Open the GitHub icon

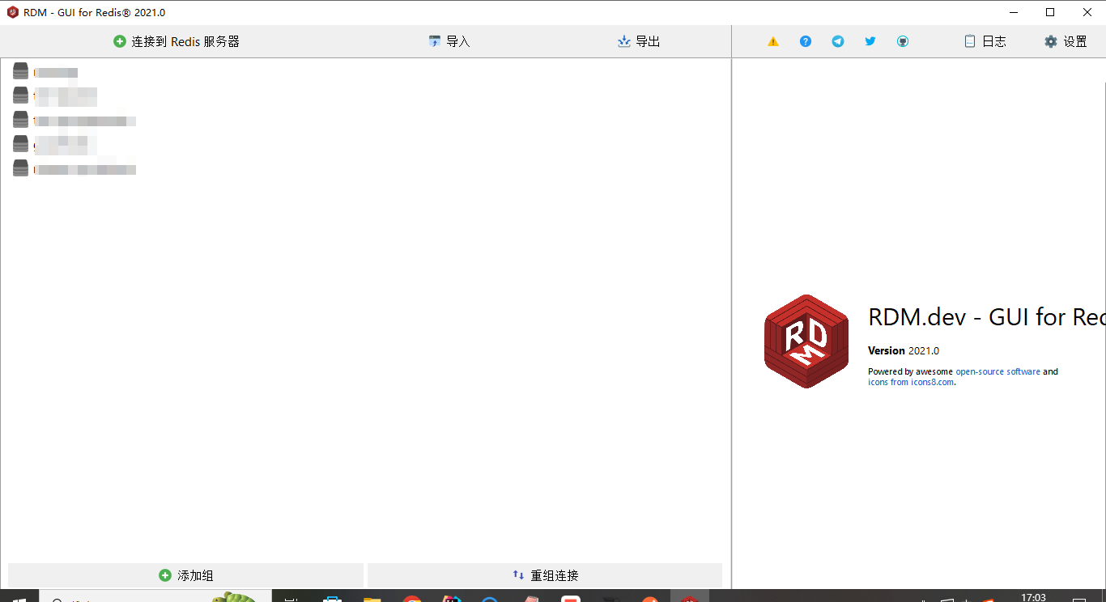(903, 41)
